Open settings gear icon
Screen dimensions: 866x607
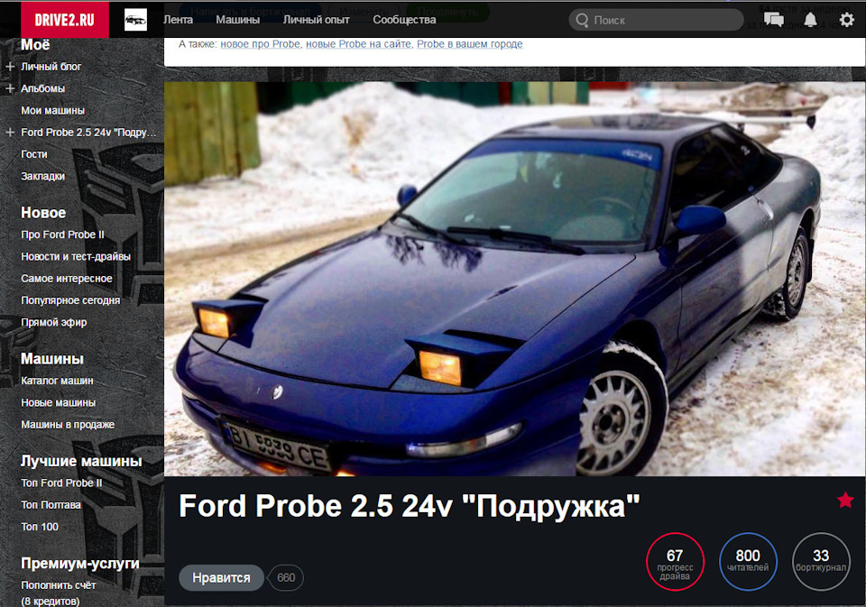tap(847, 21)
